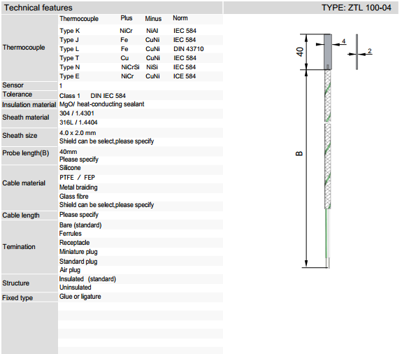402x354 pixels.
Task: Click the 'Tolerance' row label
Action: point(17,94)
